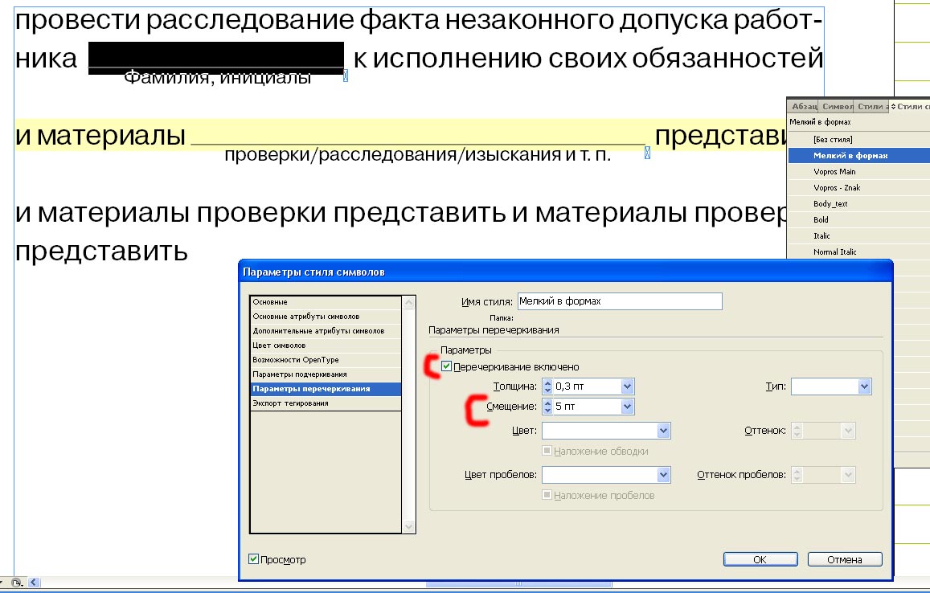
Task: Open the Смещение dropdown arrow
Action: (628, 407)
